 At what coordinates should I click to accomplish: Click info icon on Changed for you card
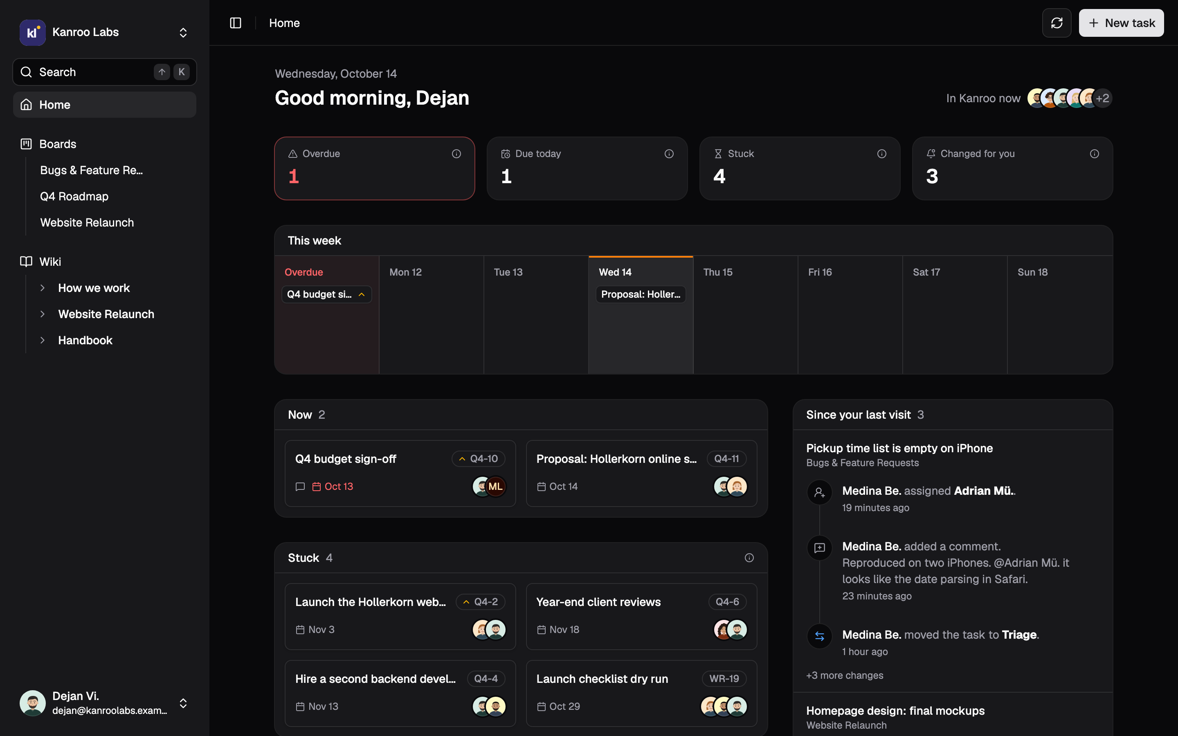click(x=1094, y=154)
